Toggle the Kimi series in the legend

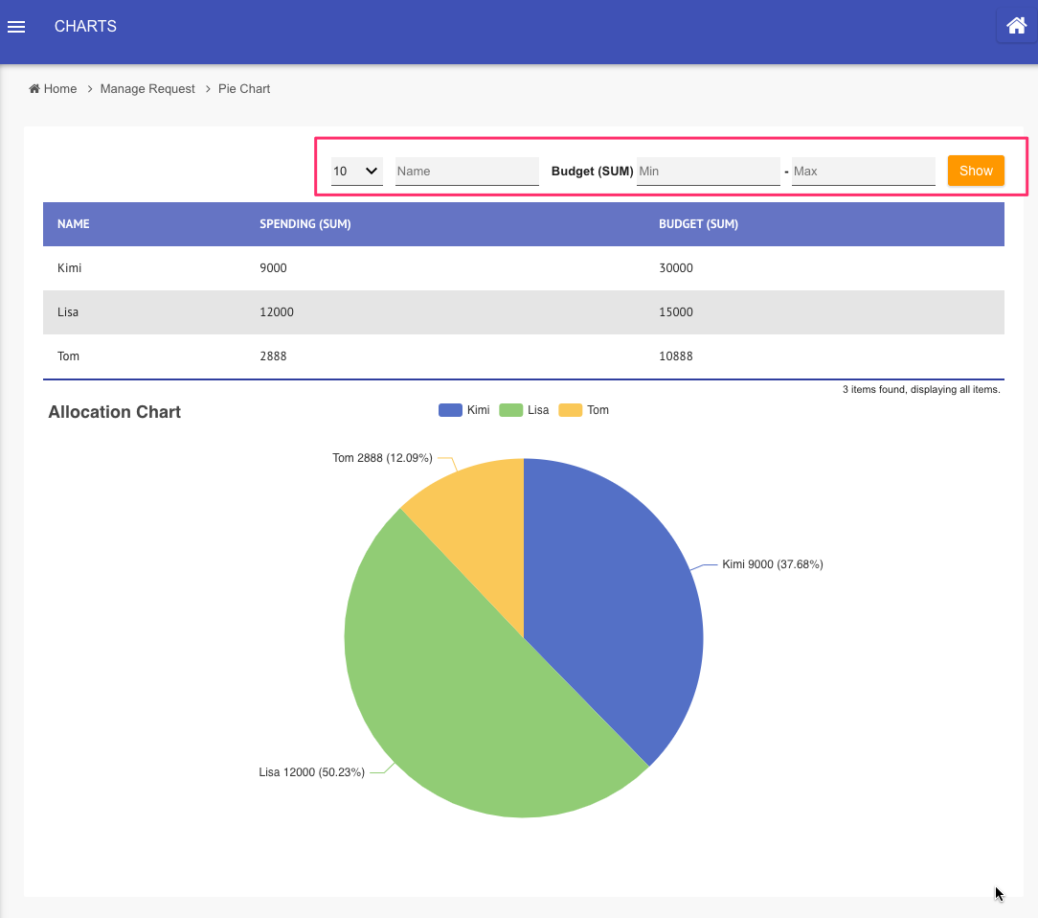[x=464, y=410]
